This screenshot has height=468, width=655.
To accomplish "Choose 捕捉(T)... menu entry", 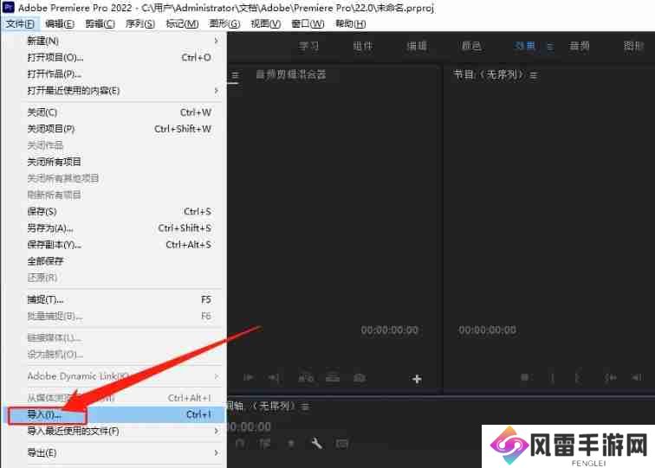I will tap(114, 299).
